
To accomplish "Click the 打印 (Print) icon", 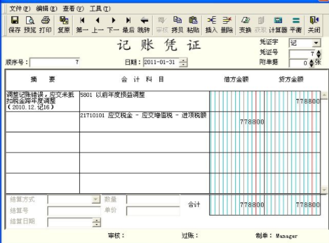I will click(45, 25).
